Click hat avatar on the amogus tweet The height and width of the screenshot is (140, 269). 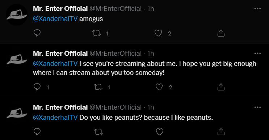coord(17,15)
